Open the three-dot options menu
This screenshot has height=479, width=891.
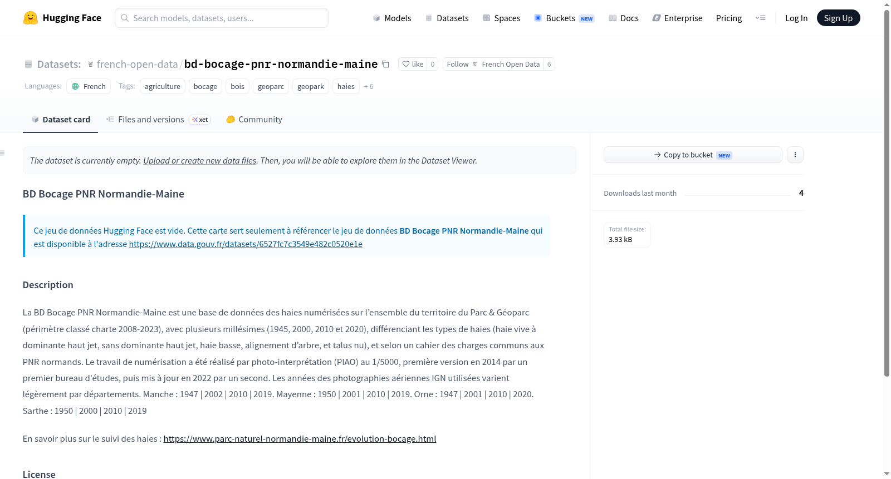[x=795, y=155]
